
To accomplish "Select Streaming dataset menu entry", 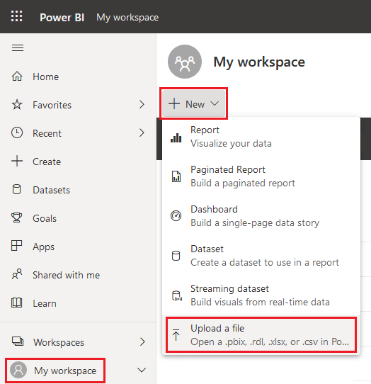I will pyautogui.click(x=261, y=295).
